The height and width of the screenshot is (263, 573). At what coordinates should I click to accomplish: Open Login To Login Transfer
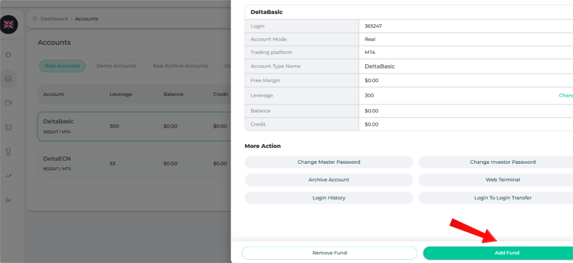point(496,198)
